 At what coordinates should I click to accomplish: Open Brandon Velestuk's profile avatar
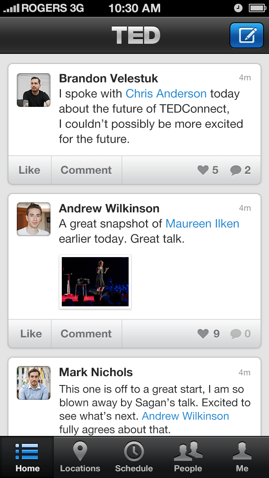click(x=34, y=90)
